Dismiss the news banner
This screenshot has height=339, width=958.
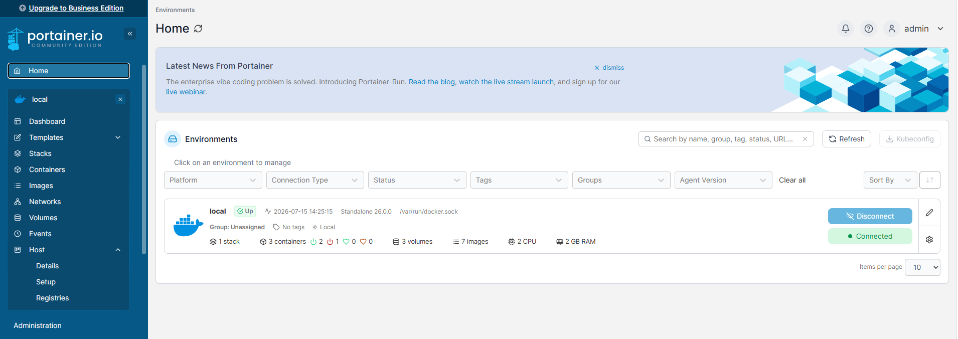click(x=609, y=68)
